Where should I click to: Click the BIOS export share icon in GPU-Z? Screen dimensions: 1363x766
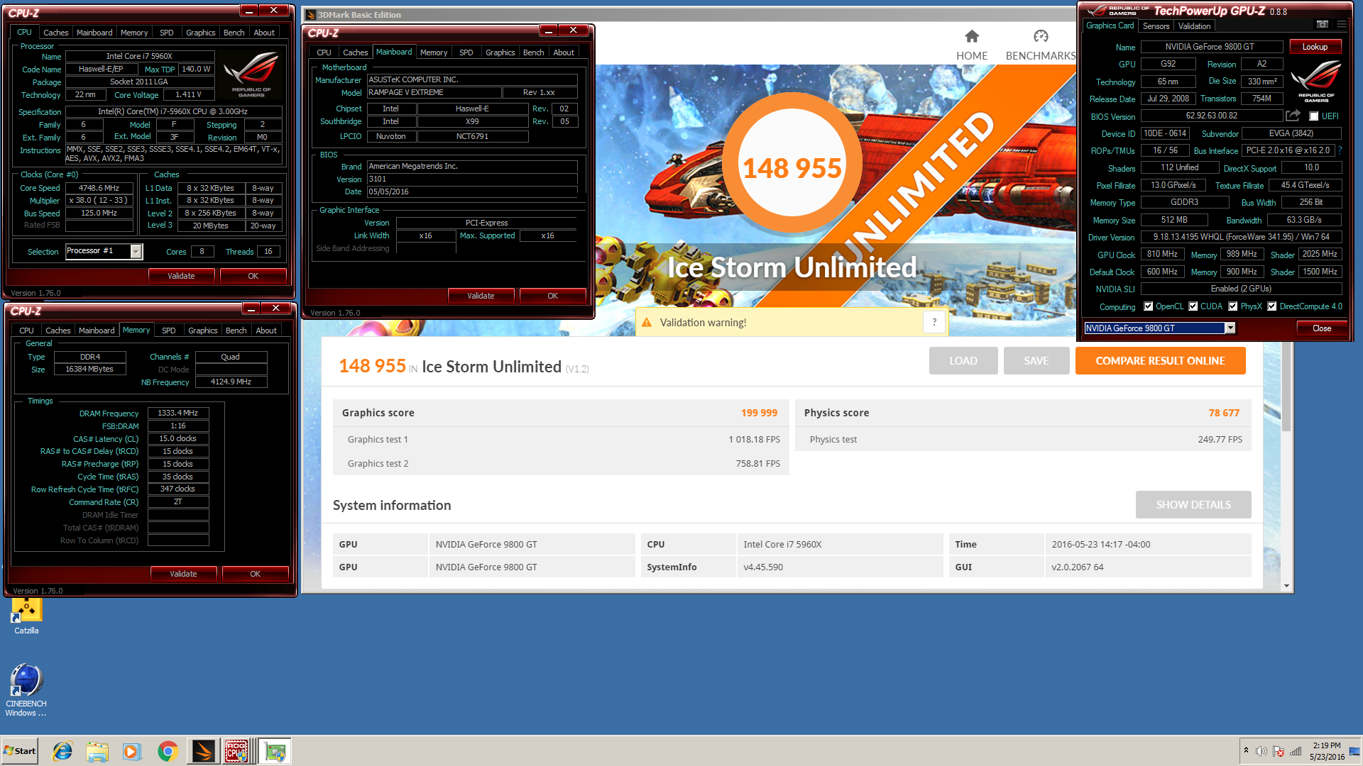1293,115
